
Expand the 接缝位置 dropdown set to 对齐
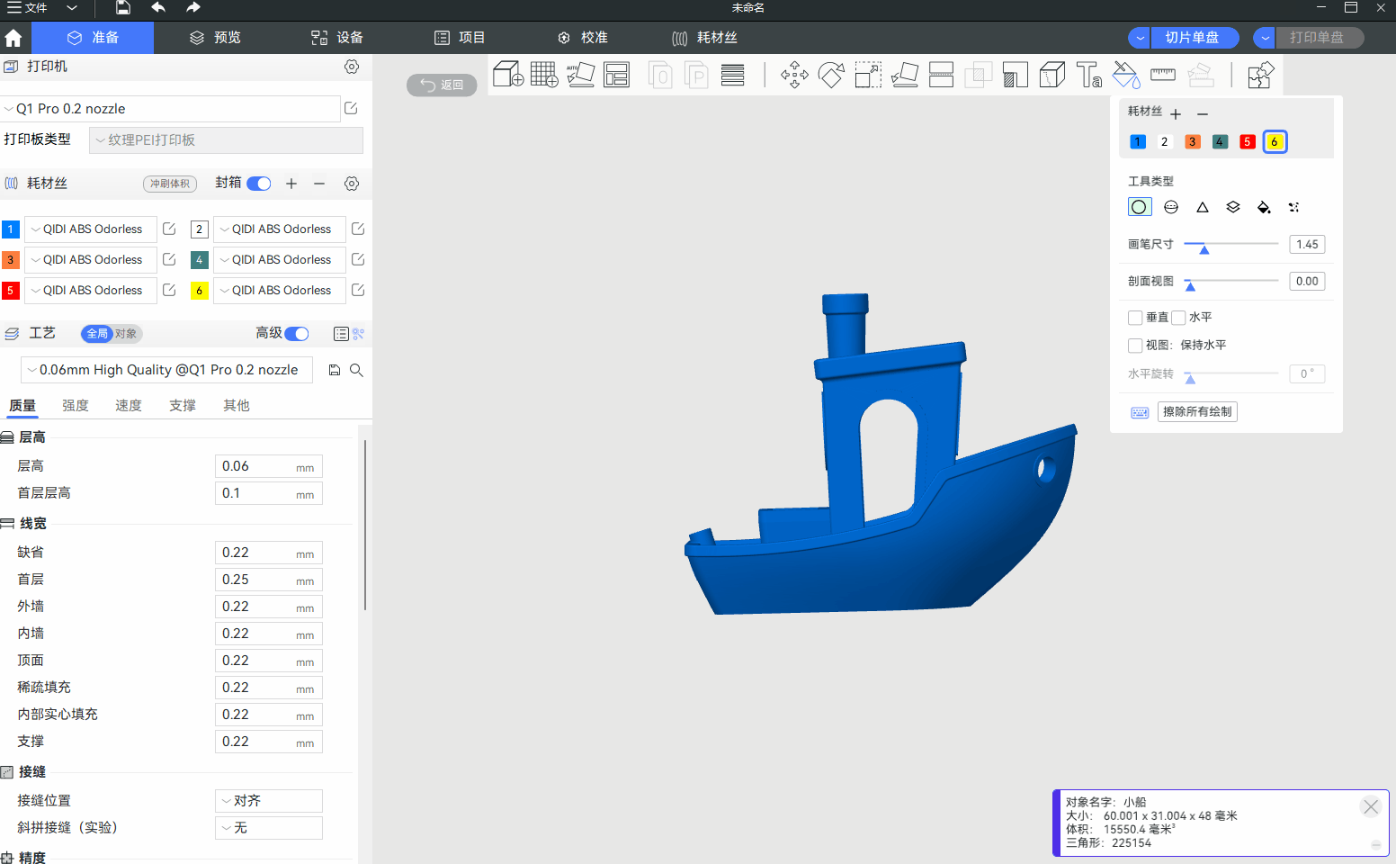(269, 801)
